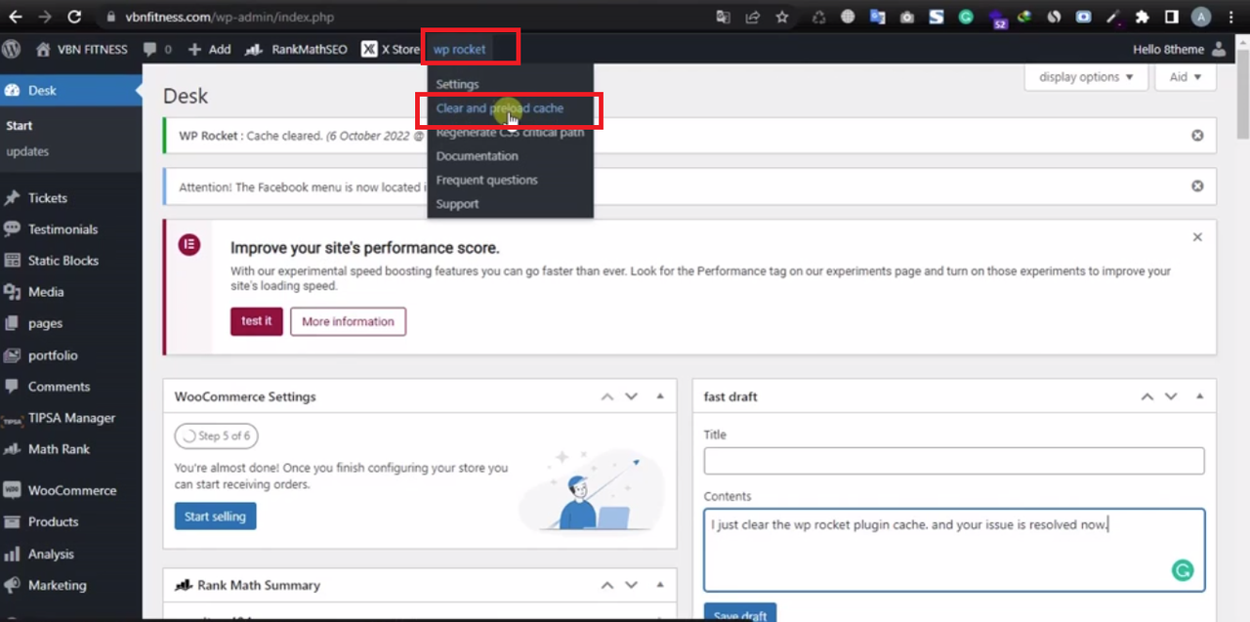Open Tickets in the sidebar
Image resolution: width=1250 pixels, height=622 pixels.
[71, 197]
